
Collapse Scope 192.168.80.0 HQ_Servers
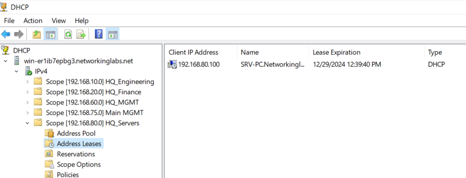[x=27, y=123]
